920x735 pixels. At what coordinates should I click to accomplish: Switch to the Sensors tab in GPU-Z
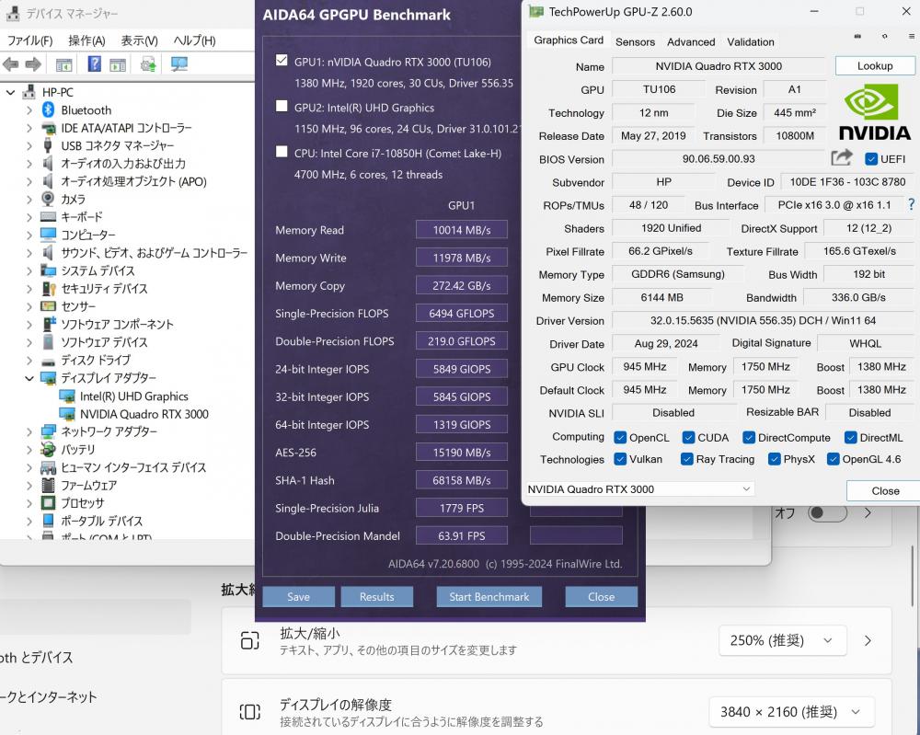point(635,41)
